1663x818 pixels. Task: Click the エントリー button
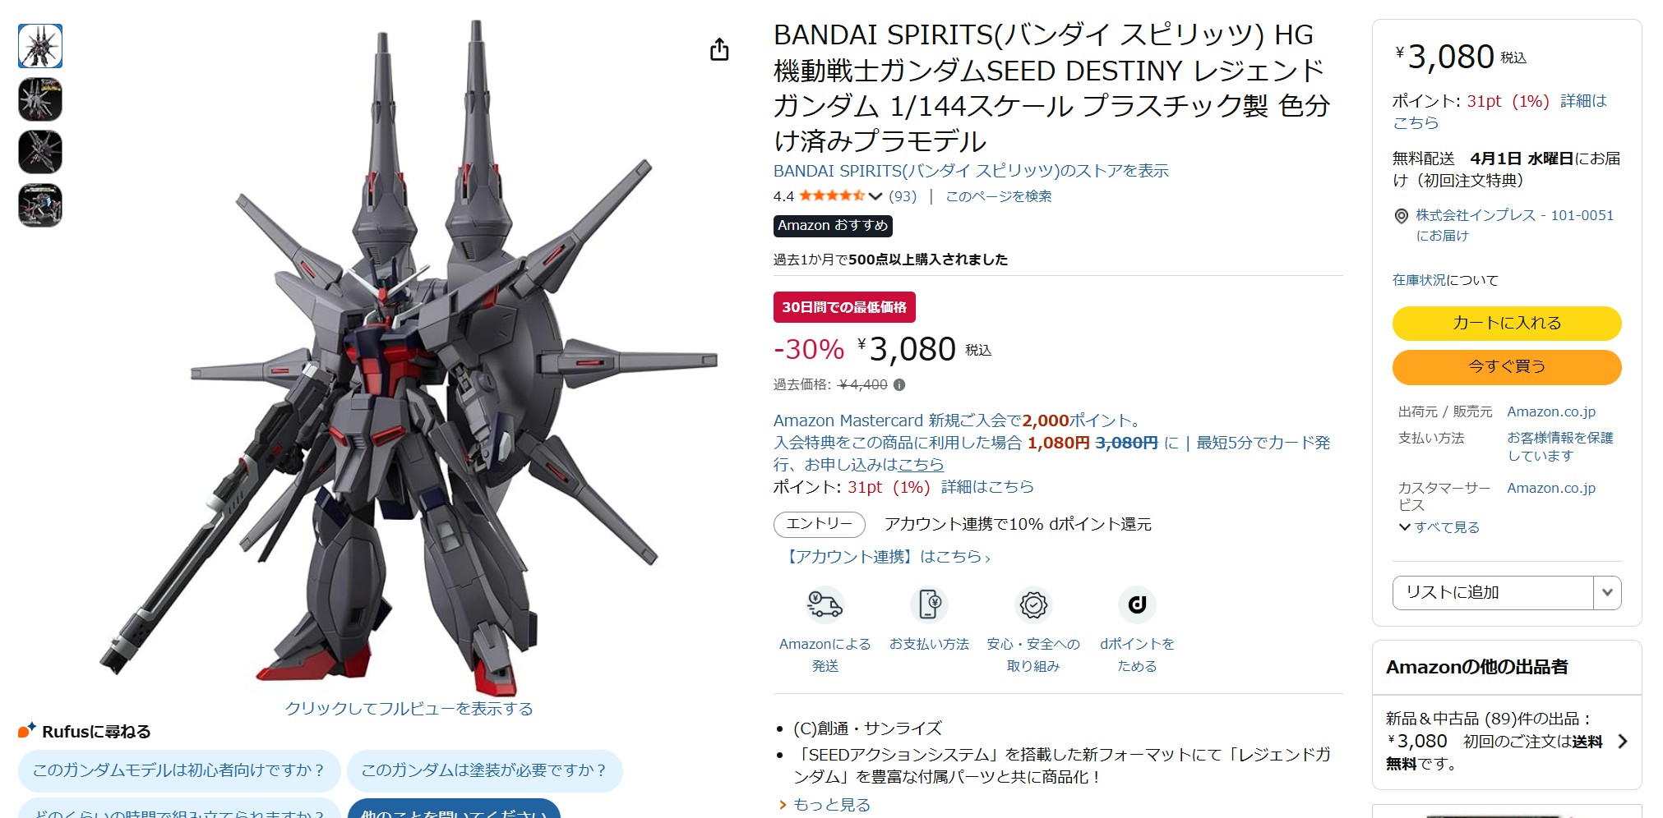coord(819,524)
